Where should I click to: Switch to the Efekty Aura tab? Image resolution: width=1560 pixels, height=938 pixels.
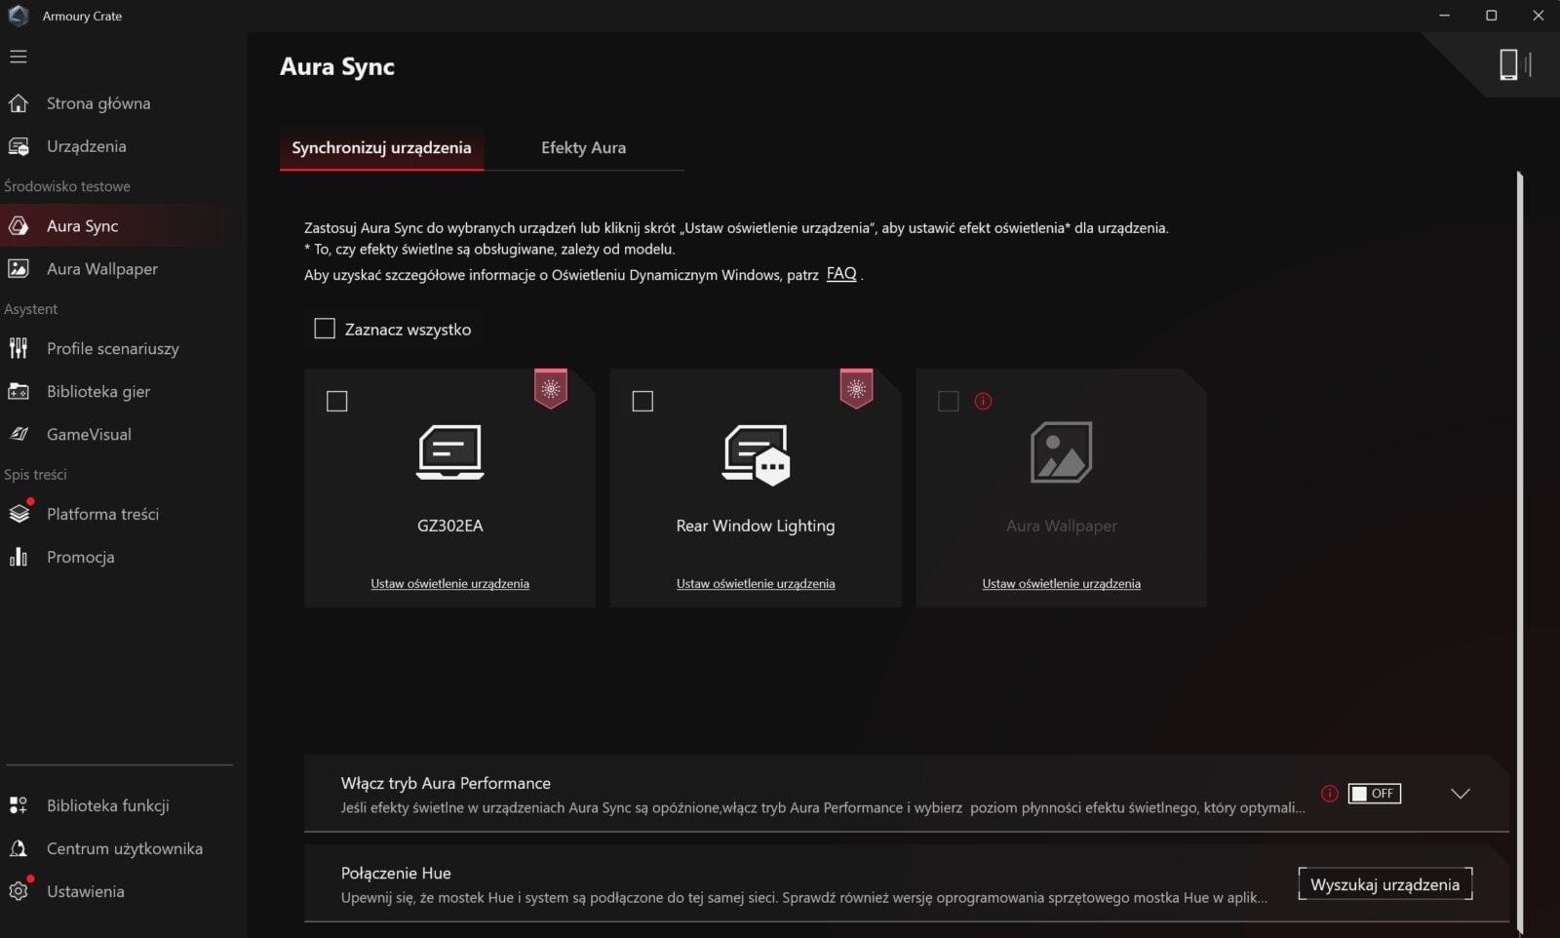click(x=583, y=147)
